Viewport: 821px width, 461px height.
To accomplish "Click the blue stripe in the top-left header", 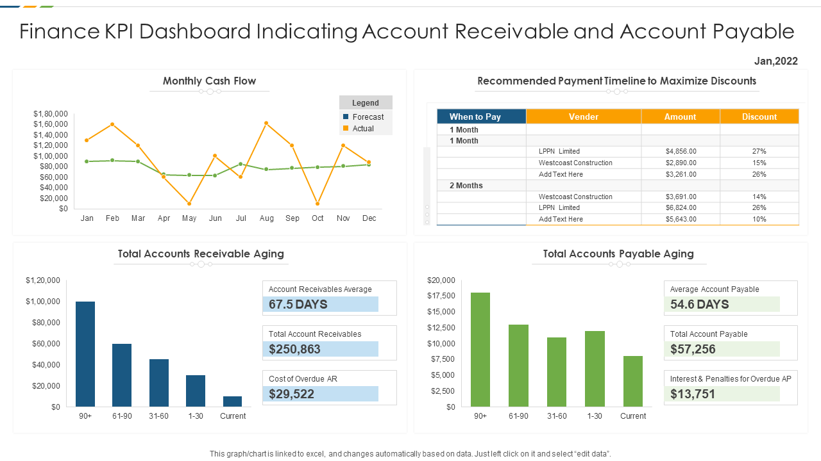I will (x=10, y=6).
